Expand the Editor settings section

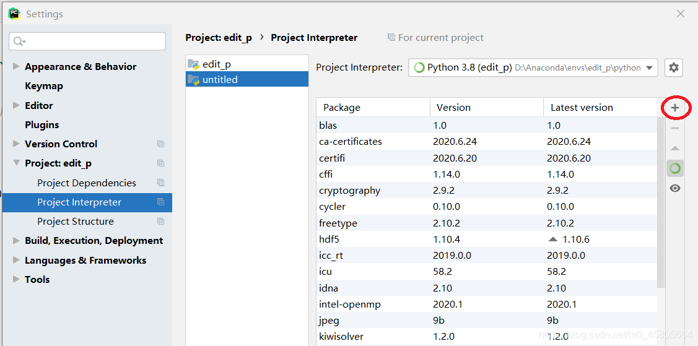point(16,106)
